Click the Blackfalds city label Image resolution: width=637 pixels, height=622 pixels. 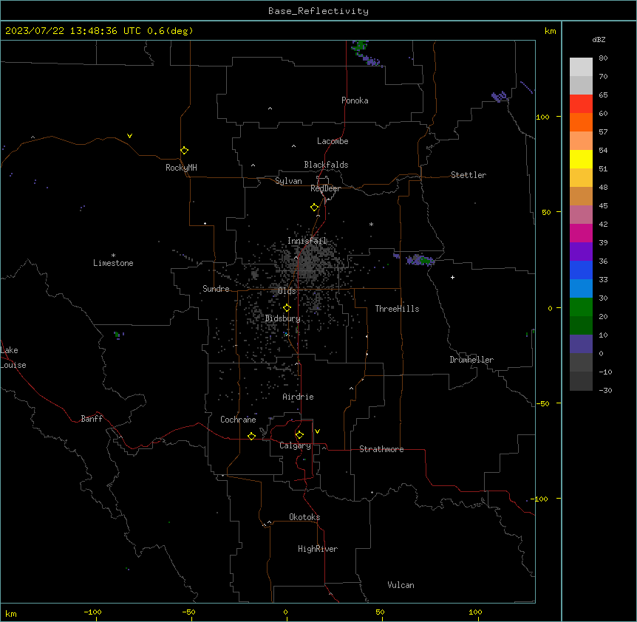[326, 165]
